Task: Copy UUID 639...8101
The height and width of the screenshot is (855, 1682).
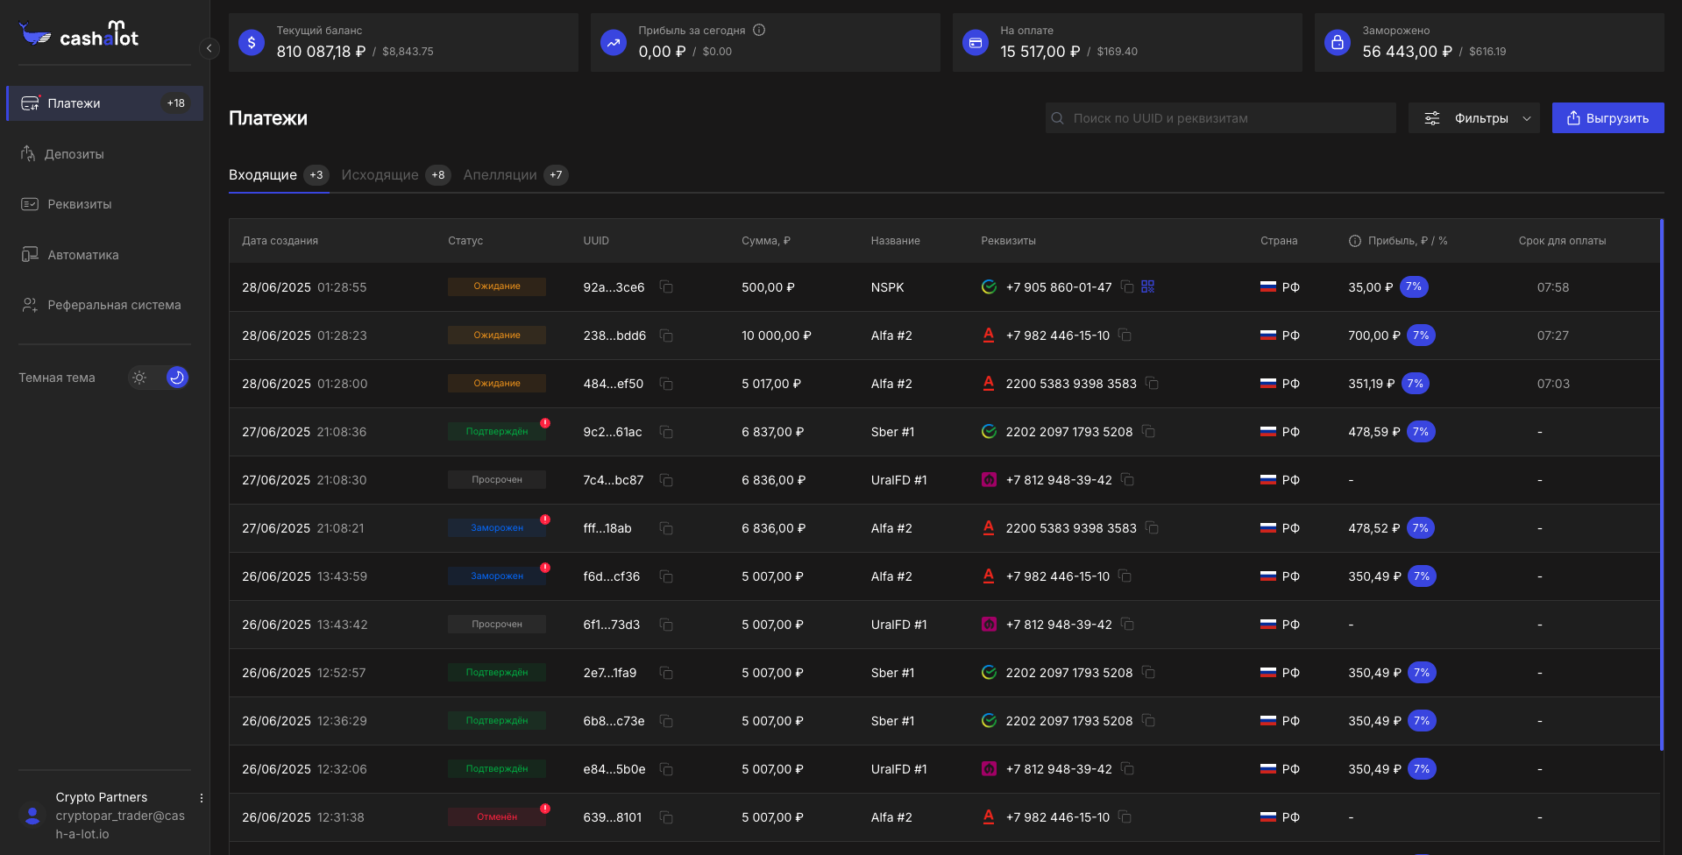Action: (666, 817)
